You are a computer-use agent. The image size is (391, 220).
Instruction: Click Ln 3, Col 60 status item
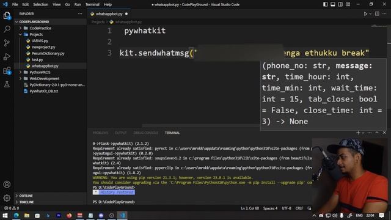250,208
